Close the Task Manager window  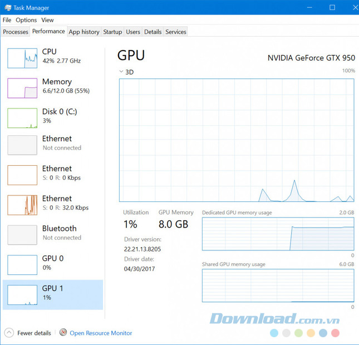[355, 8]
